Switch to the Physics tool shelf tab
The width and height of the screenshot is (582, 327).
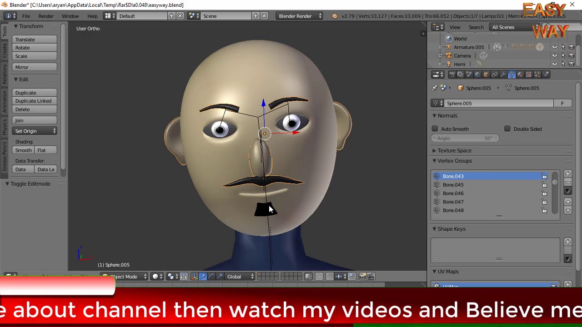[x=5, y=127]
